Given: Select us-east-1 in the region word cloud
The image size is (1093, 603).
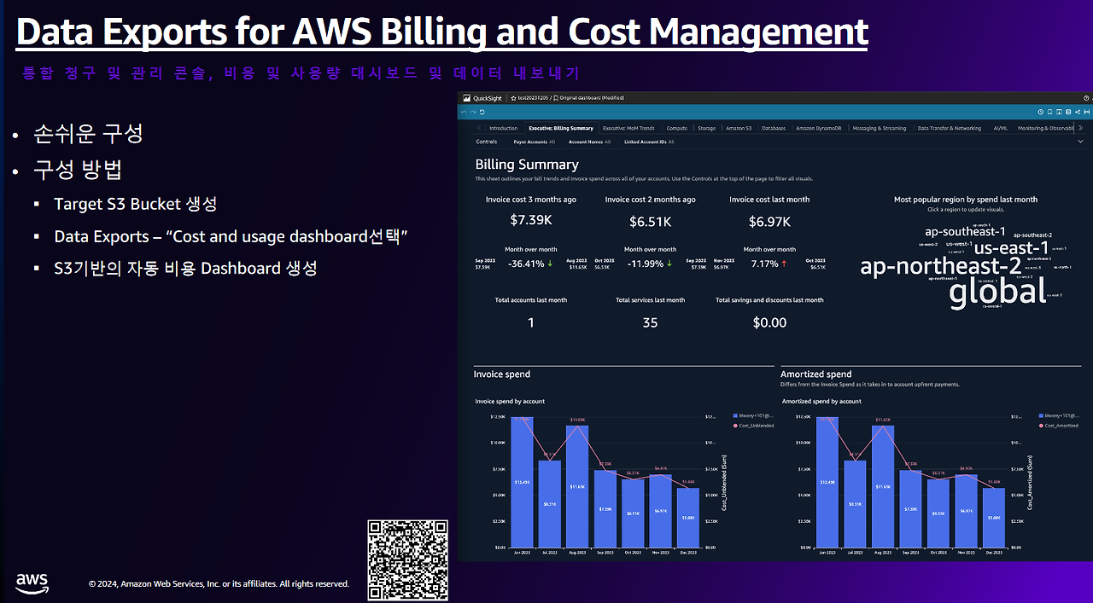Looking at the screenshot, I should coord(1011,247).
